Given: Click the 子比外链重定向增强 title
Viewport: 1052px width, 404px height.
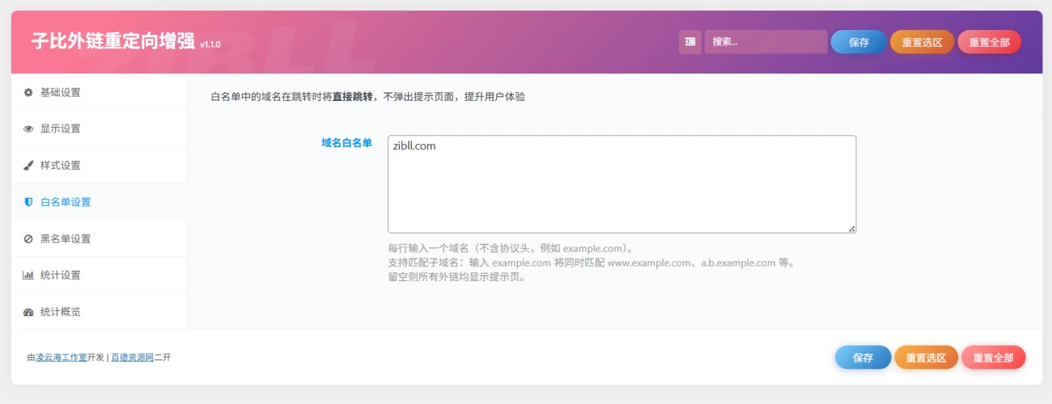Looking at the screenshot, I should 112,41.
